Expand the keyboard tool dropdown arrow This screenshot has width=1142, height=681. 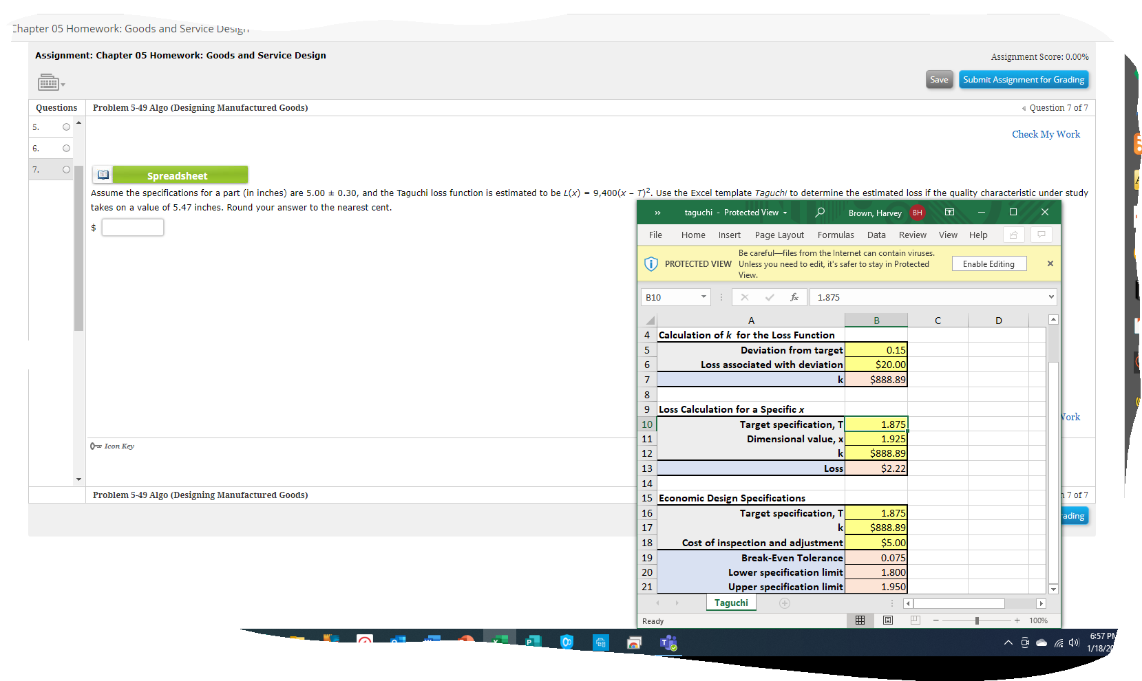tap(63, 85)
